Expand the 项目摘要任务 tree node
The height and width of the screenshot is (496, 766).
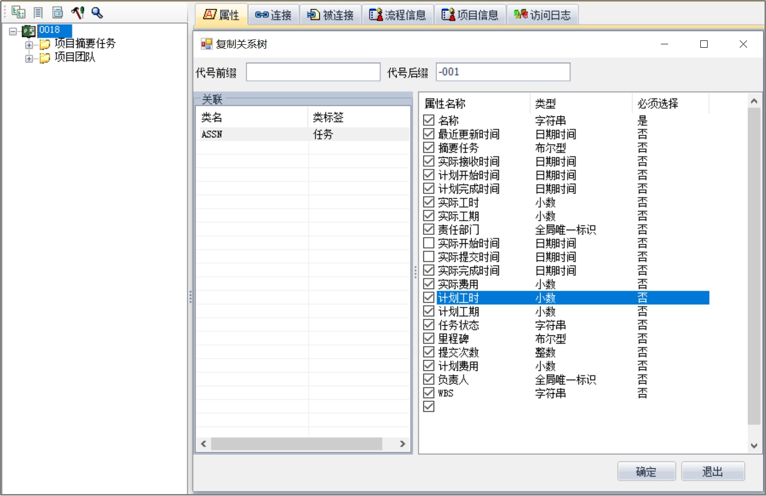tap(29, 45)
